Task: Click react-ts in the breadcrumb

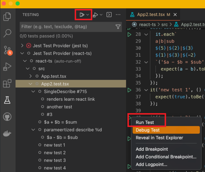Action: [x=147, y=25]
